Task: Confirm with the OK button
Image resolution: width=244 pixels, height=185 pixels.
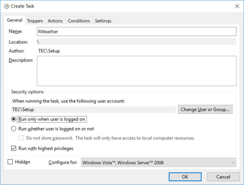Action: pyautogui.click(x=185, y=177)
